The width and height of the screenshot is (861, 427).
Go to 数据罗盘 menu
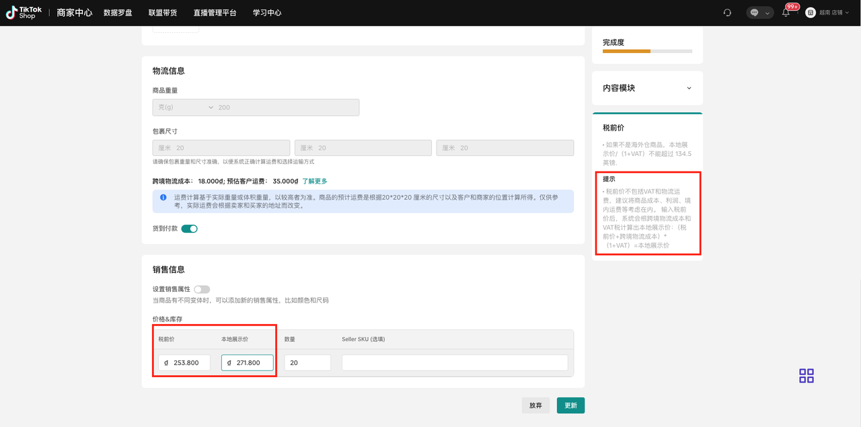[118, 13]
